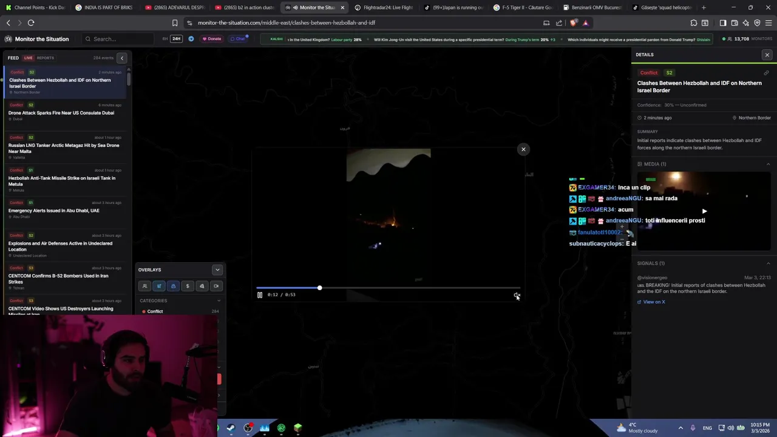Show hidden system tray icons
777x437 pixels.
[x=680, y=428]
